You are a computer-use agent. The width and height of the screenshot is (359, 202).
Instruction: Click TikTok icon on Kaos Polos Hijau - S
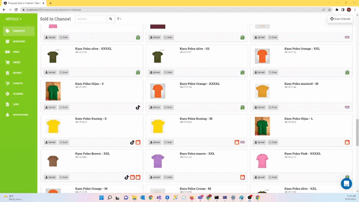[138, 107]
